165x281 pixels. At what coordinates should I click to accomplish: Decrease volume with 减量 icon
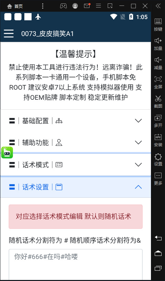click(x=158, y=63)
